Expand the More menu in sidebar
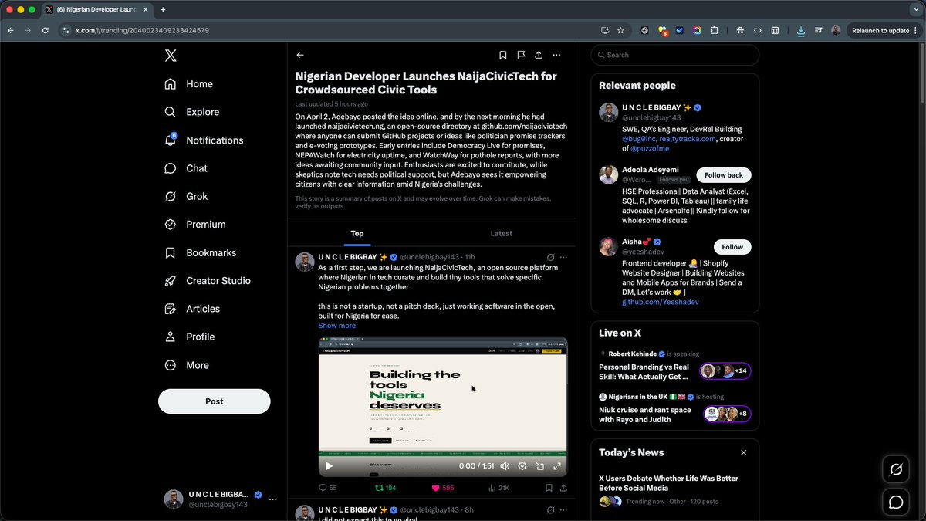The image size is (926, 521). pyautogui.click(x=187, y=365)
